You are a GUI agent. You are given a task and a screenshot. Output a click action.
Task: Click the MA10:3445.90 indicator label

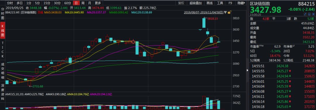74,13
